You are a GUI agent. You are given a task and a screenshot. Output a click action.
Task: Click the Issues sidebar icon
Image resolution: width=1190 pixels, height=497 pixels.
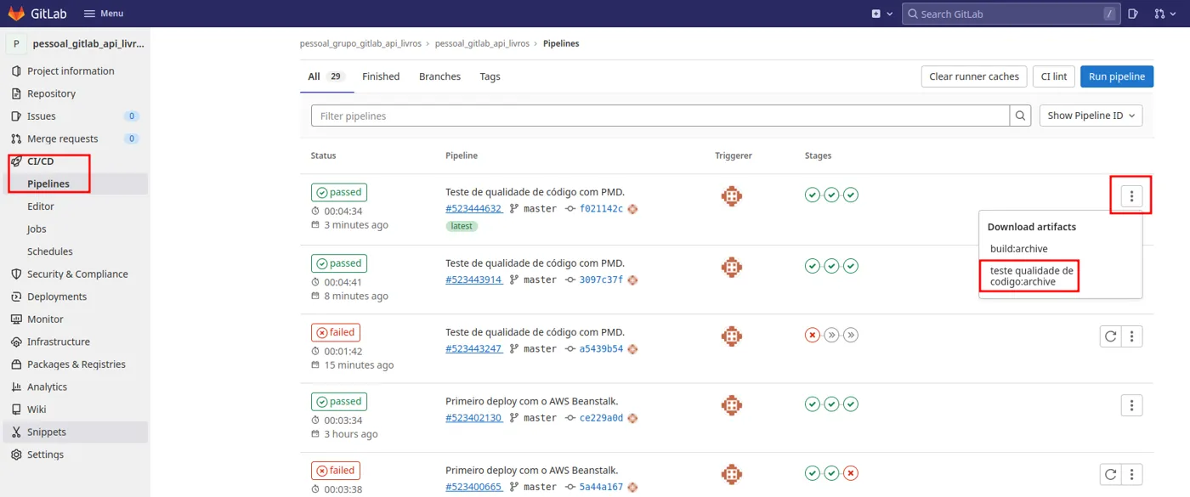(x=16, y=116)
